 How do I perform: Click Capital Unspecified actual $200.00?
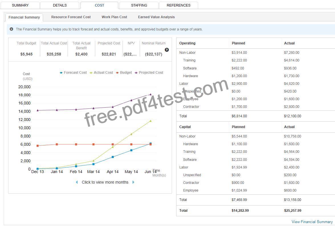pos(290,175)
